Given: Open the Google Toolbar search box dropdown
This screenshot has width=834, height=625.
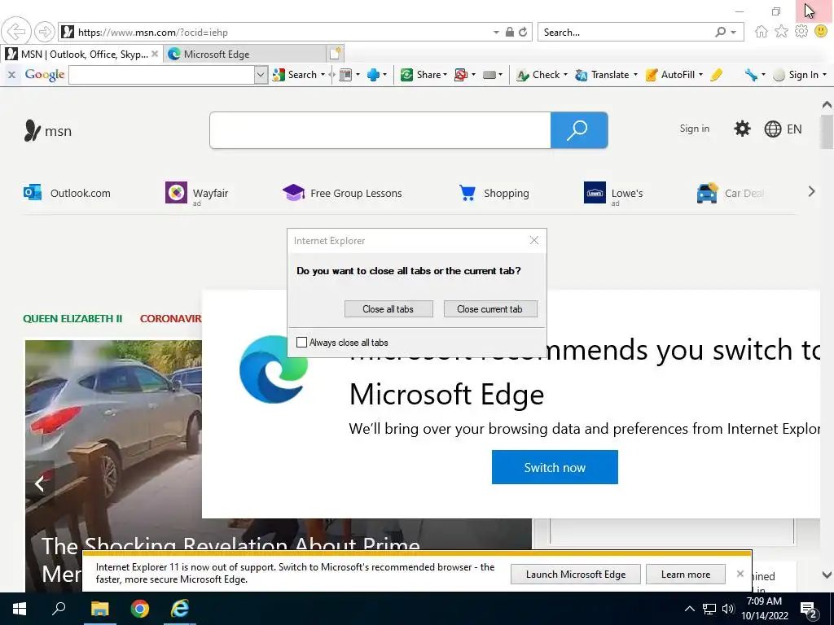Looking at the screenshot, I should [261, 75].
